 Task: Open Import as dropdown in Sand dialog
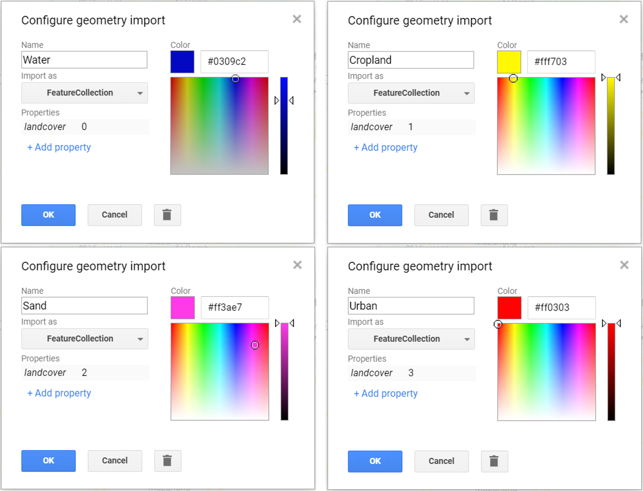click(84, 339)
